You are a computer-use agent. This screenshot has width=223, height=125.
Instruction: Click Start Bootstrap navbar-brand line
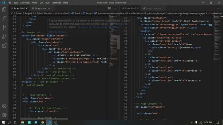point(174,21)
